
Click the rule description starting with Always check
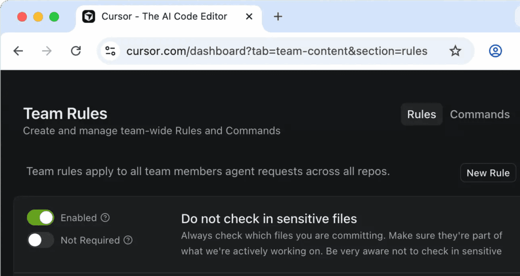point(341,243)
